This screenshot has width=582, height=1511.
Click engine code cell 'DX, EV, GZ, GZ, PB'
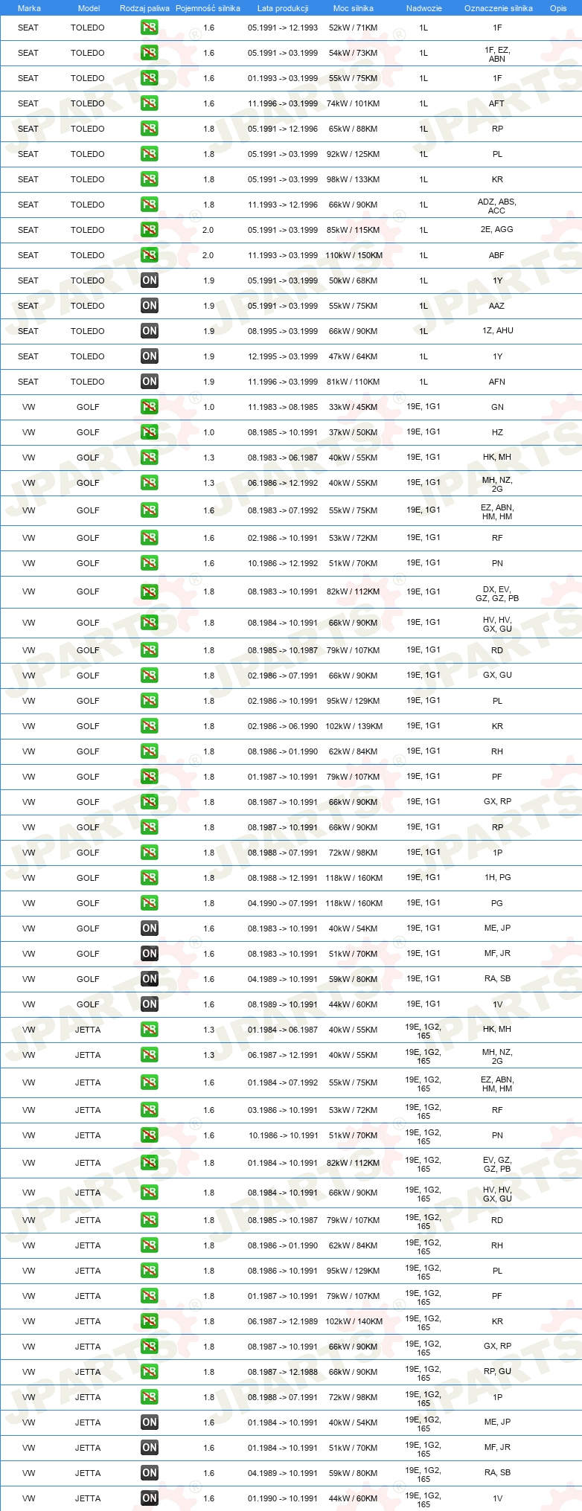point(497,594)
